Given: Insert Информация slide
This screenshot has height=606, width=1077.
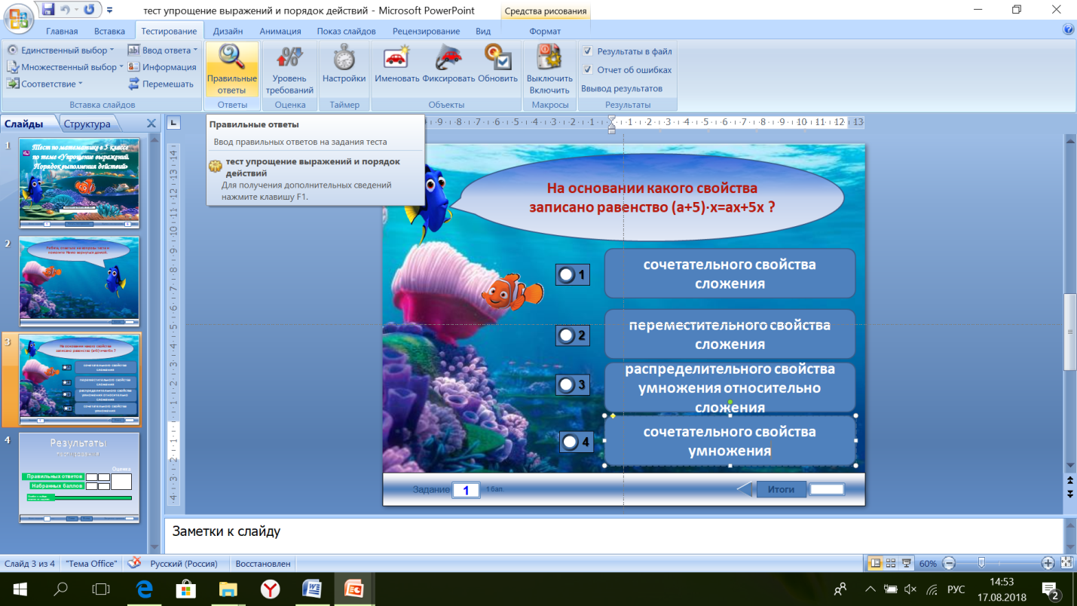Looking at the screenshot, I should tap(162, 67).
